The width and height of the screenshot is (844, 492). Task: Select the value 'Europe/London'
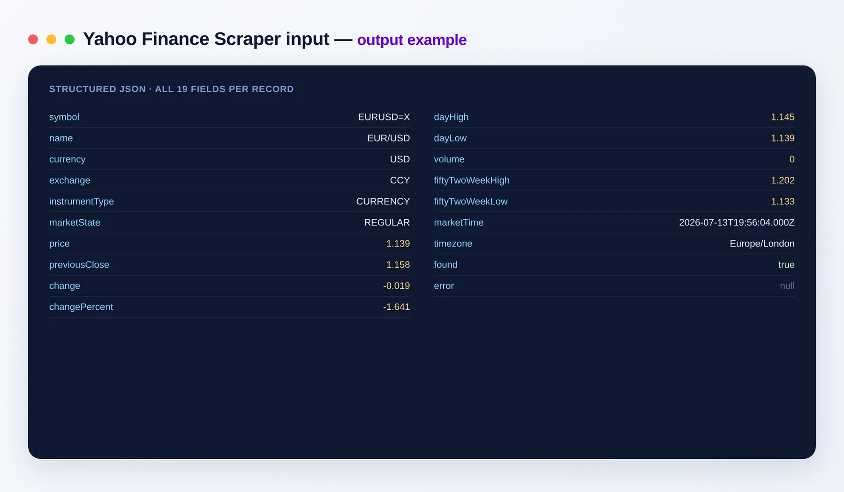coord(762,244)
